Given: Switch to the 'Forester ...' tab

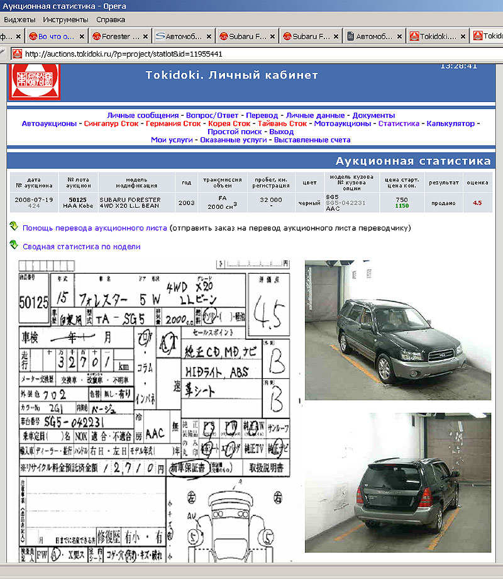Looking at the screenshot, I should [x=120, y=37].
